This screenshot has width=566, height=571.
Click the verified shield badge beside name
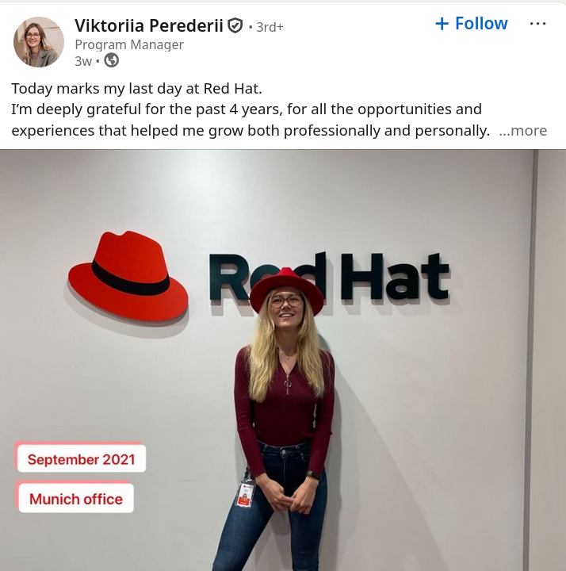[x=235, y=25]
